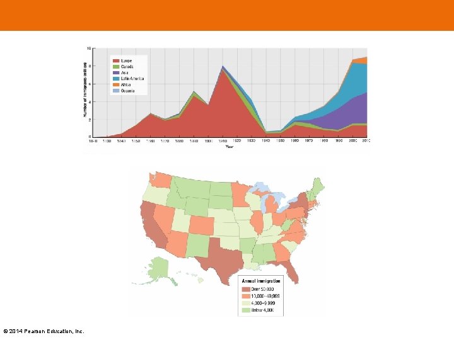The height and width of the screenshot is (340, 454).
Task: Click the red Europe legend swatch
Action: click(116, 61)
